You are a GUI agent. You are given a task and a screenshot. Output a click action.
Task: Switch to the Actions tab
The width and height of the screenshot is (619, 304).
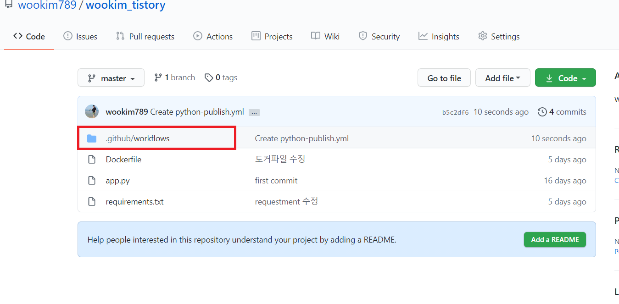213,37
